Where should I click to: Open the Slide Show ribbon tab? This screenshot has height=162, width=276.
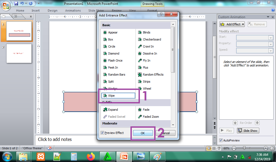click(x=96, y=11)
